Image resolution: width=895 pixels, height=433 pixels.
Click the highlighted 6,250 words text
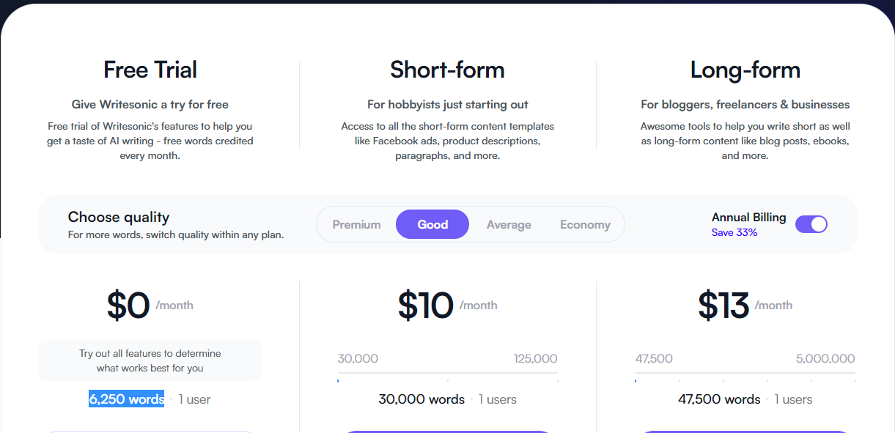[127, 399]
